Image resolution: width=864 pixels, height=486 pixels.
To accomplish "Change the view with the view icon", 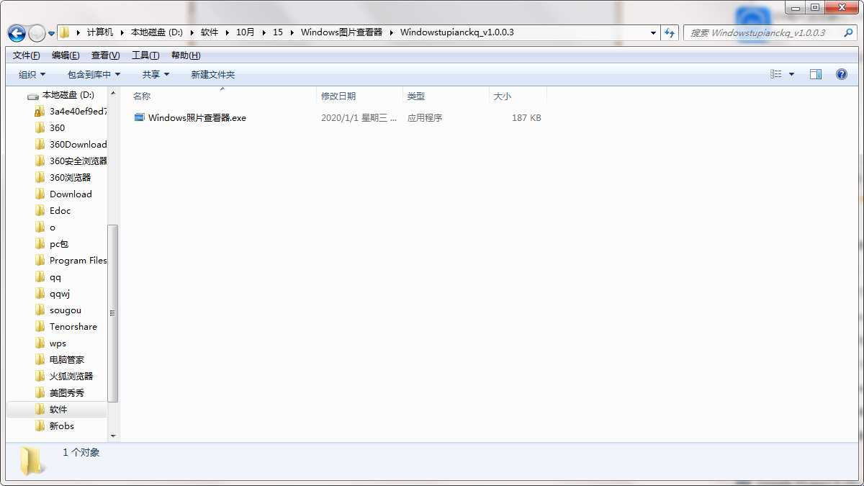I will [776, 74].
